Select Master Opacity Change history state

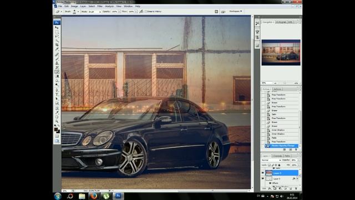click(281, 146)
